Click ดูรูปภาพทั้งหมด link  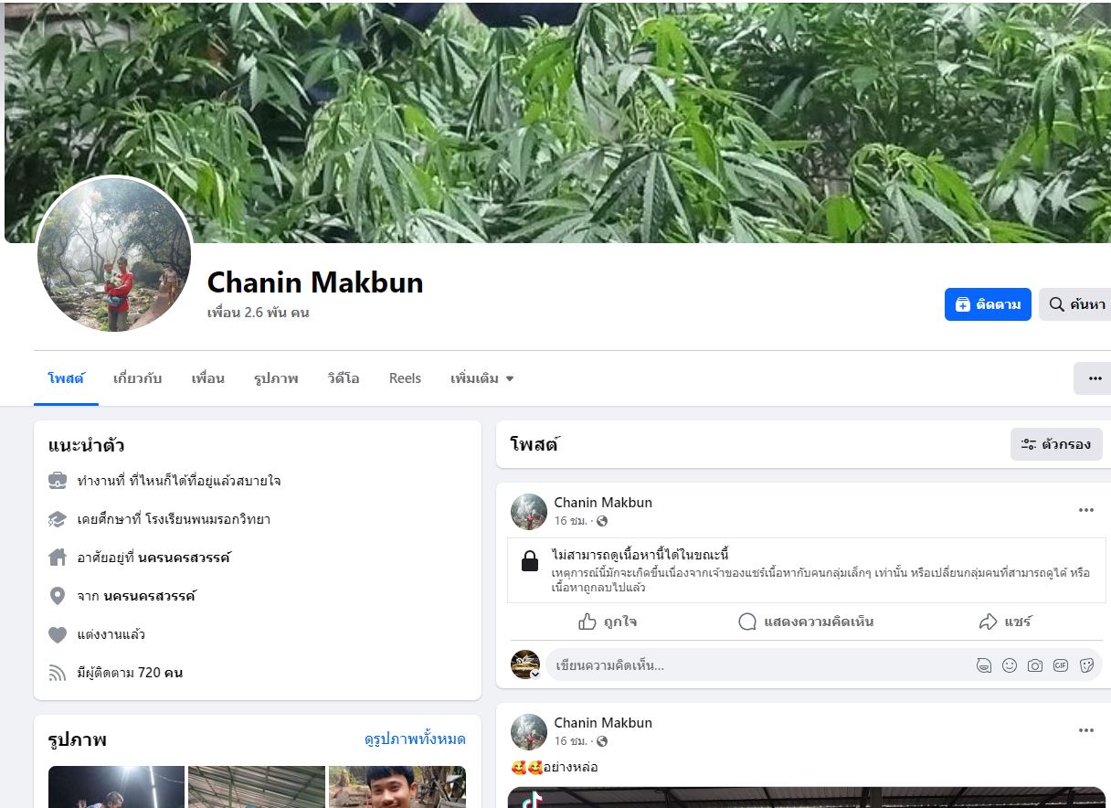pos(415,739)
